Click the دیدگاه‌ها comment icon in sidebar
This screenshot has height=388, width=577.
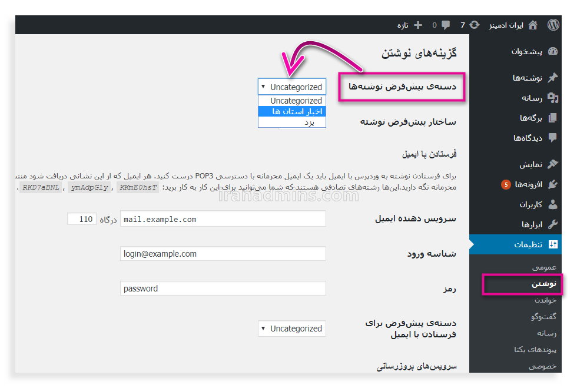(x=553, y=138)
